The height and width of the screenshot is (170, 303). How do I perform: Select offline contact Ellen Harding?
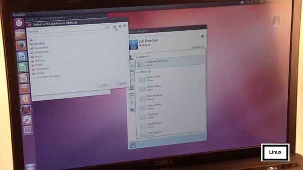click(171, 97)
